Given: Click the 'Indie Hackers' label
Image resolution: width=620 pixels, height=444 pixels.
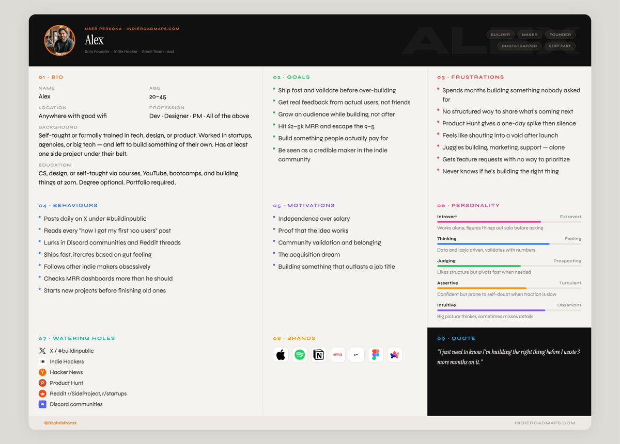Looking at the screenshot, I should pos(67,361).
